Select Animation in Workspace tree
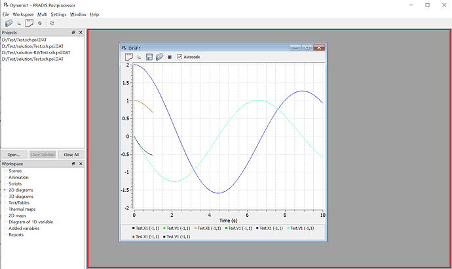Image resolution: width=452 pixels, height=269 pixels. click(x=18, y=178)
